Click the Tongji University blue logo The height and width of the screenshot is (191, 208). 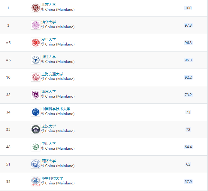[35, 164]
